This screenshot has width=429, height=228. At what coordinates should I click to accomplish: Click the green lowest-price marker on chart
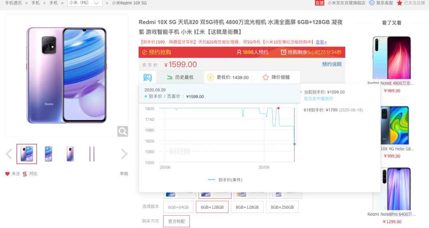pos(295,144)
